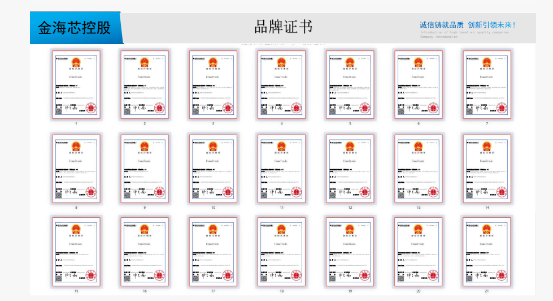This screenshot has height=301, width=553.
Task: Click the red seal stamp on certificate 3
Action: 228,107
